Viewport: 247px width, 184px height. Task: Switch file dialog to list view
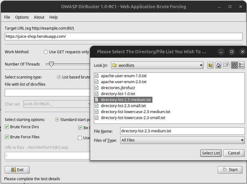(x=234, y=65)
